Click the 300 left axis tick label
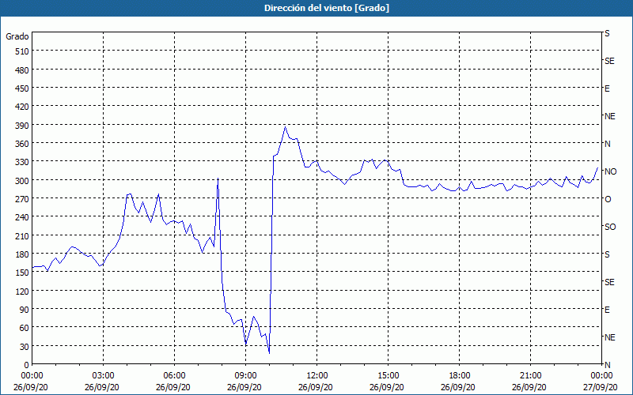Image resolution: width=633 pixels, height=395 pixels. (x=23, y=181)
